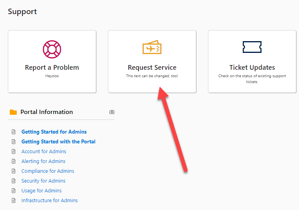Open the Account for Admins link
Viewport: 299px width, 210px height.
click(x=44, y=151)
